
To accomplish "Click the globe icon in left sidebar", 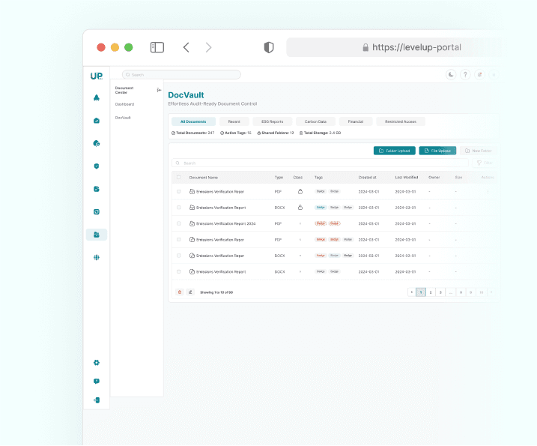I will click(97, 257).
